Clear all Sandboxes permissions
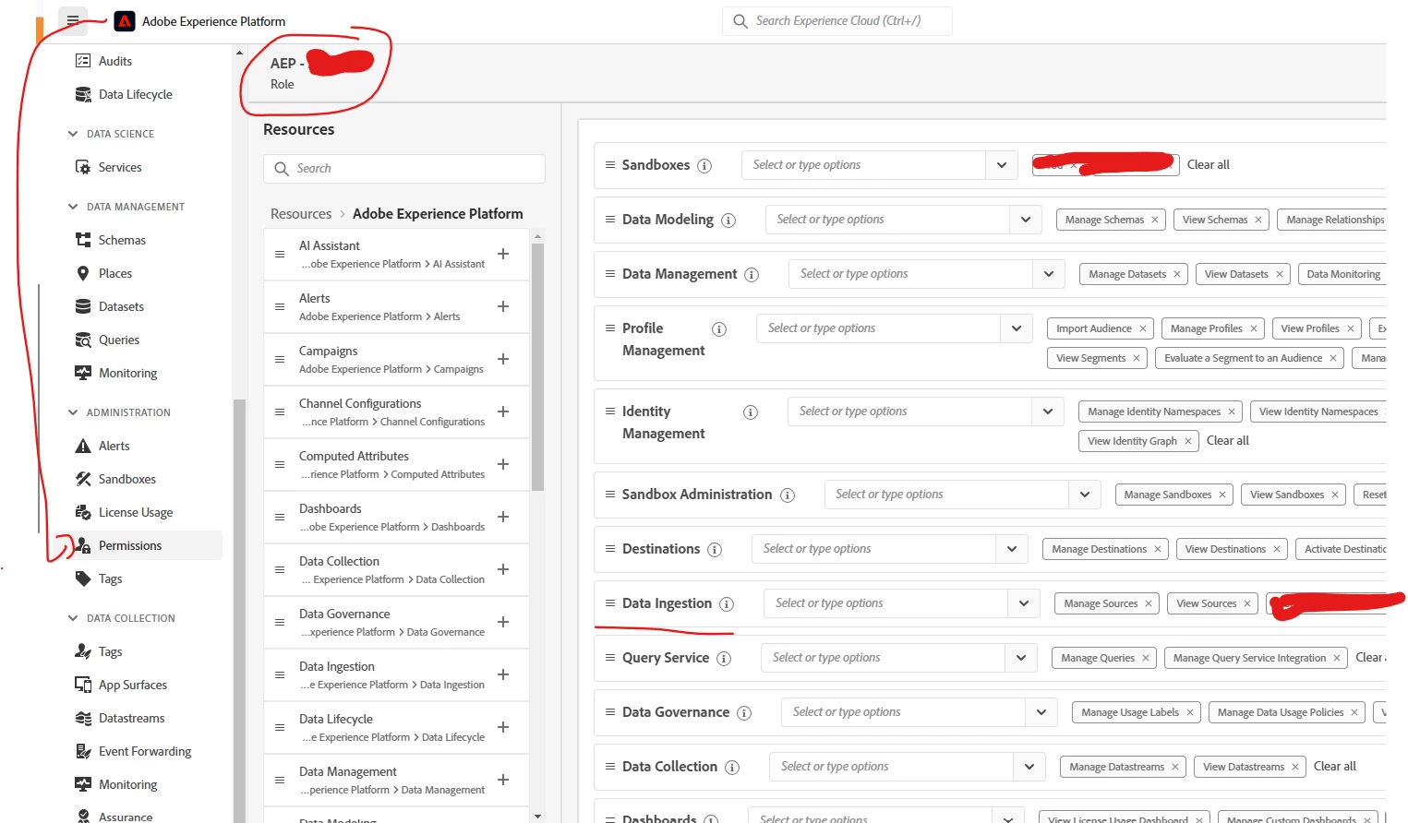The height and width of the screenshot is (823, 1408). click(x=1209, y=164)
